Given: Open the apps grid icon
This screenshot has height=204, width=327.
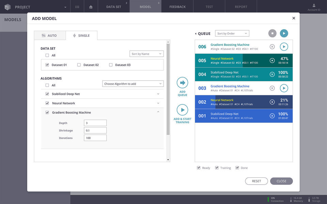Looking at the screenshot, I should coord(77,7).
